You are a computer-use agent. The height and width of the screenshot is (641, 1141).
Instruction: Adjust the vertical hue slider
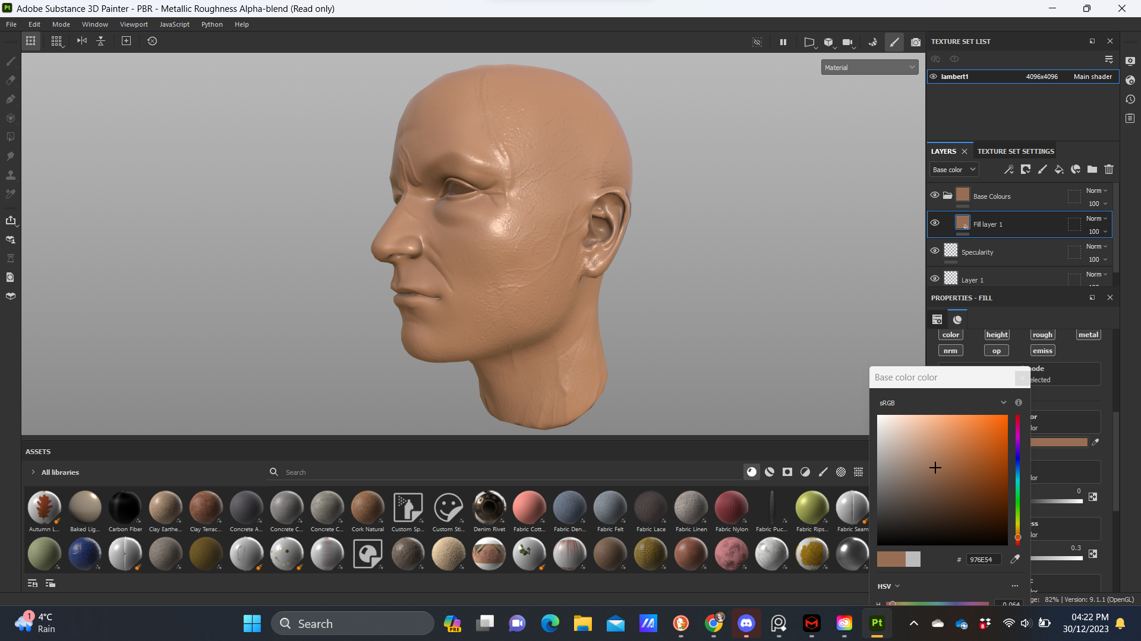click(x=1017, y=480)
